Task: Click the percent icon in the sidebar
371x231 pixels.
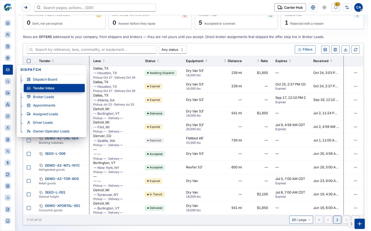Action: click(8, 151)
